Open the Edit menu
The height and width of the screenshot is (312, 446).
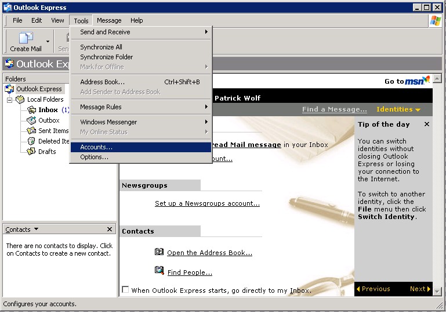click(x=37, y=20)
